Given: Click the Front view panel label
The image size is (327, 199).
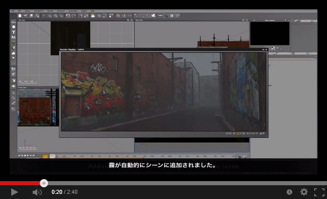Looking at the screenshot, I should [x=22, y=88].
